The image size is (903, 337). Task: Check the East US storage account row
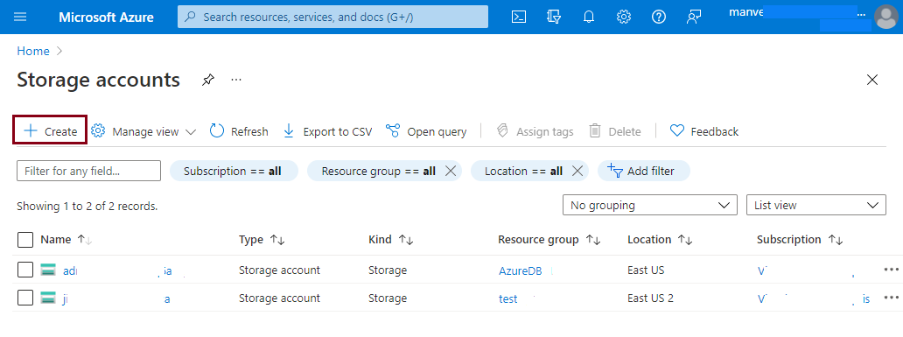(25, 270)
